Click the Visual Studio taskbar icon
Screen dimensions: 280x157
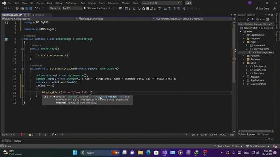tap(164, 153)
